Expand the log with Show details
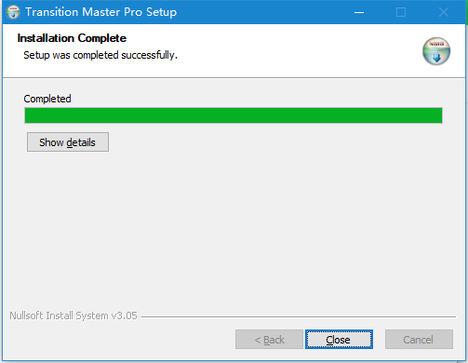 [x=68, y=142]
